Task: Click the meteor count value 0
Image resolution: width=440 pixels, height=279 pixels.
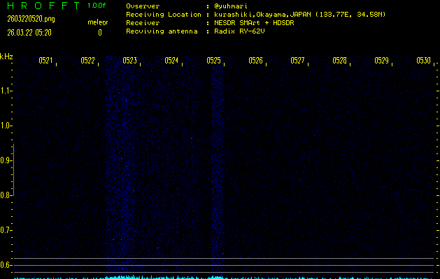Action: [100, 33]
